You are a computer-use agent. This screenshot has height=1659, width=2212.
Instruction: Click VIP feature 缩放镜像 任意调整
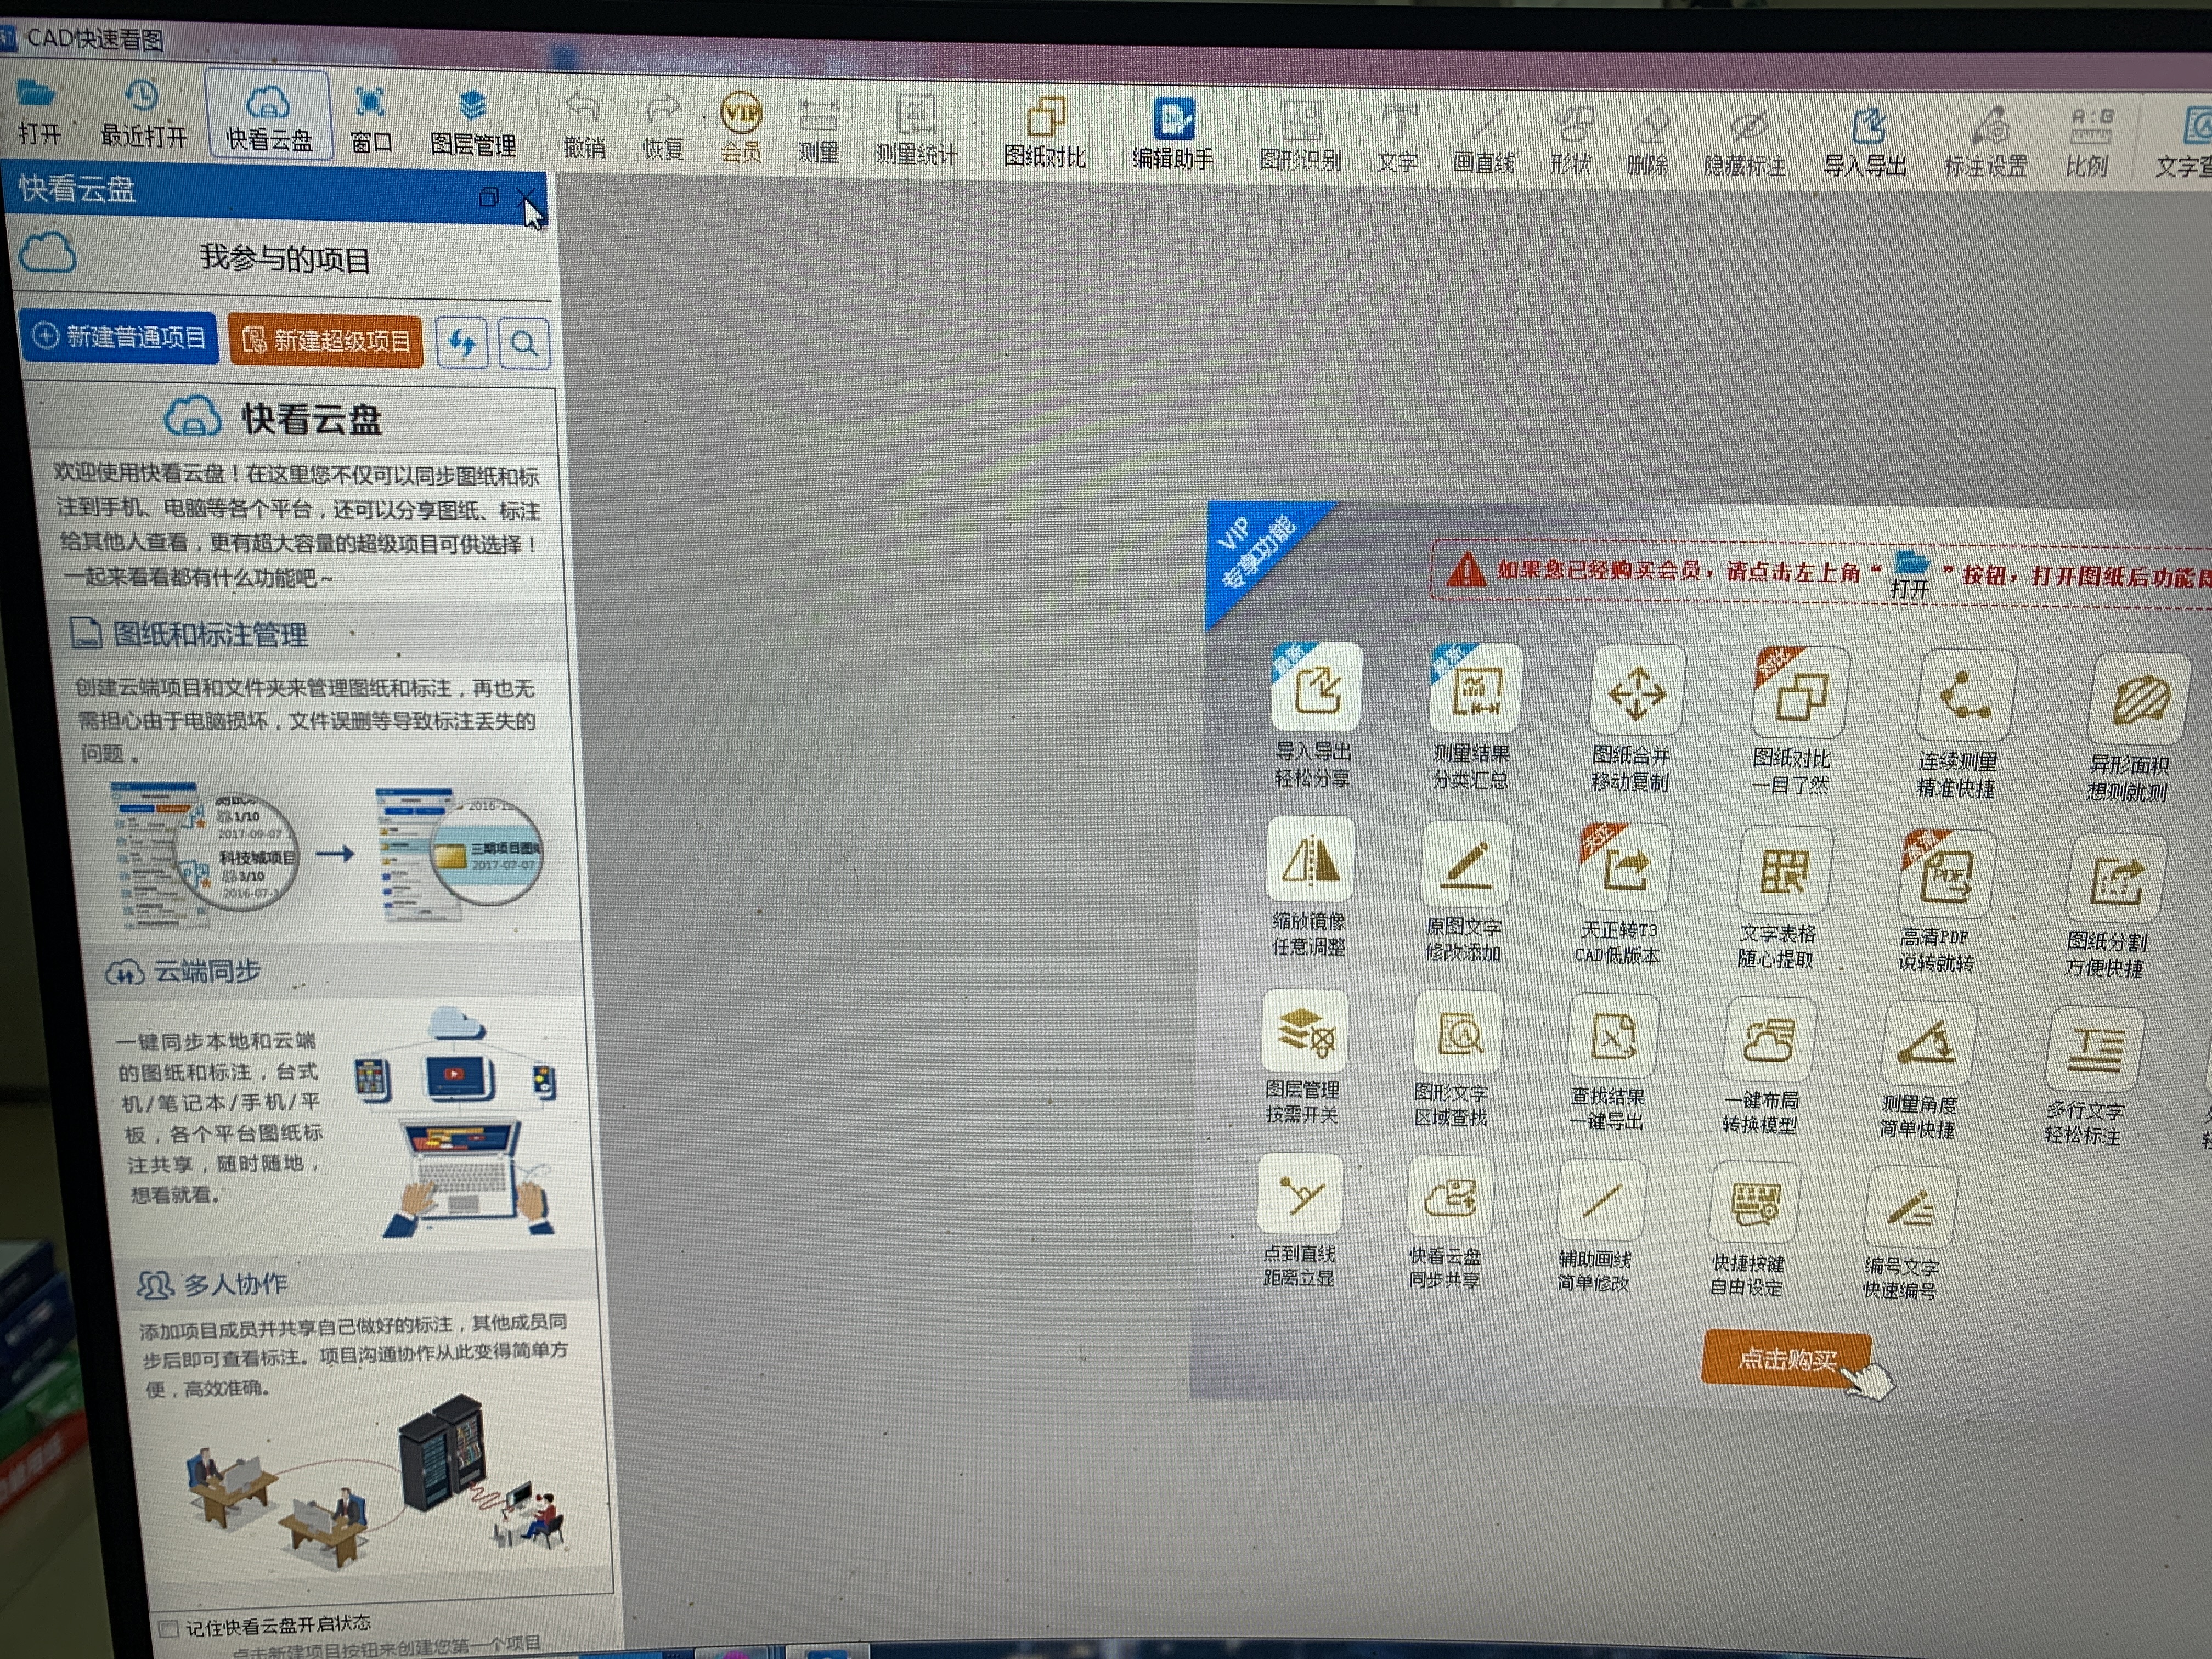click(x=1310, y=886)
